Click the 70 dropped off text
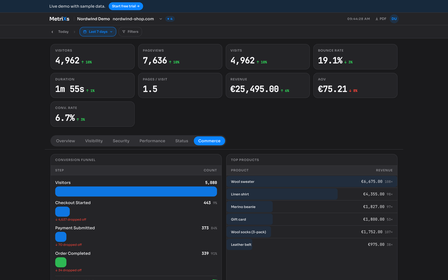 click(69, 245)
